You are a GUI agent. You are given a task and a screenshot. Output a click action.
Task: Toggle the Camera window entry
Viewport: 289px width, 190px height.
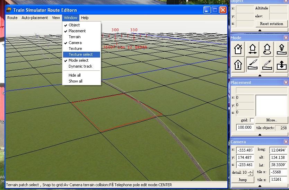click(x=81, y=43)
